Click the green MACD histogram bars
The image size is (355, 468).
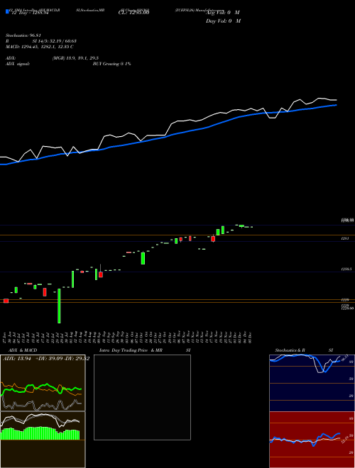40,433
